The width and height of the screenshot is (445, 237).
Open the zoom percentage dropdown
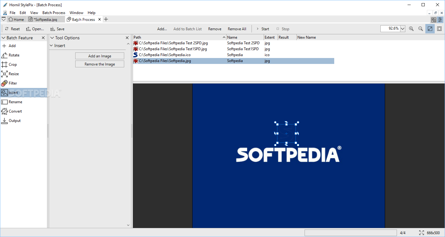click(403, 29)
